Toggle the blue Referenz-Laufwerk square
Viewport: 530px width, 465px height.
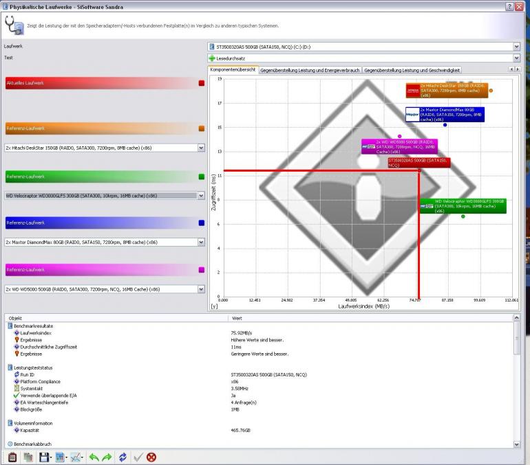(x=202, y=223)
